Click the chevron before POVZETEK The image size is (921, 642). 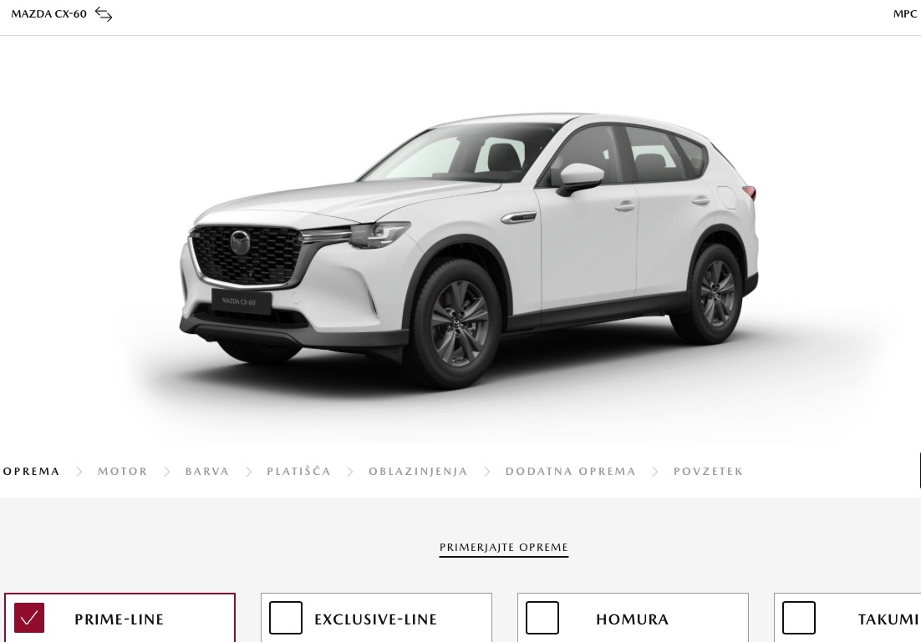coord(655,471)
